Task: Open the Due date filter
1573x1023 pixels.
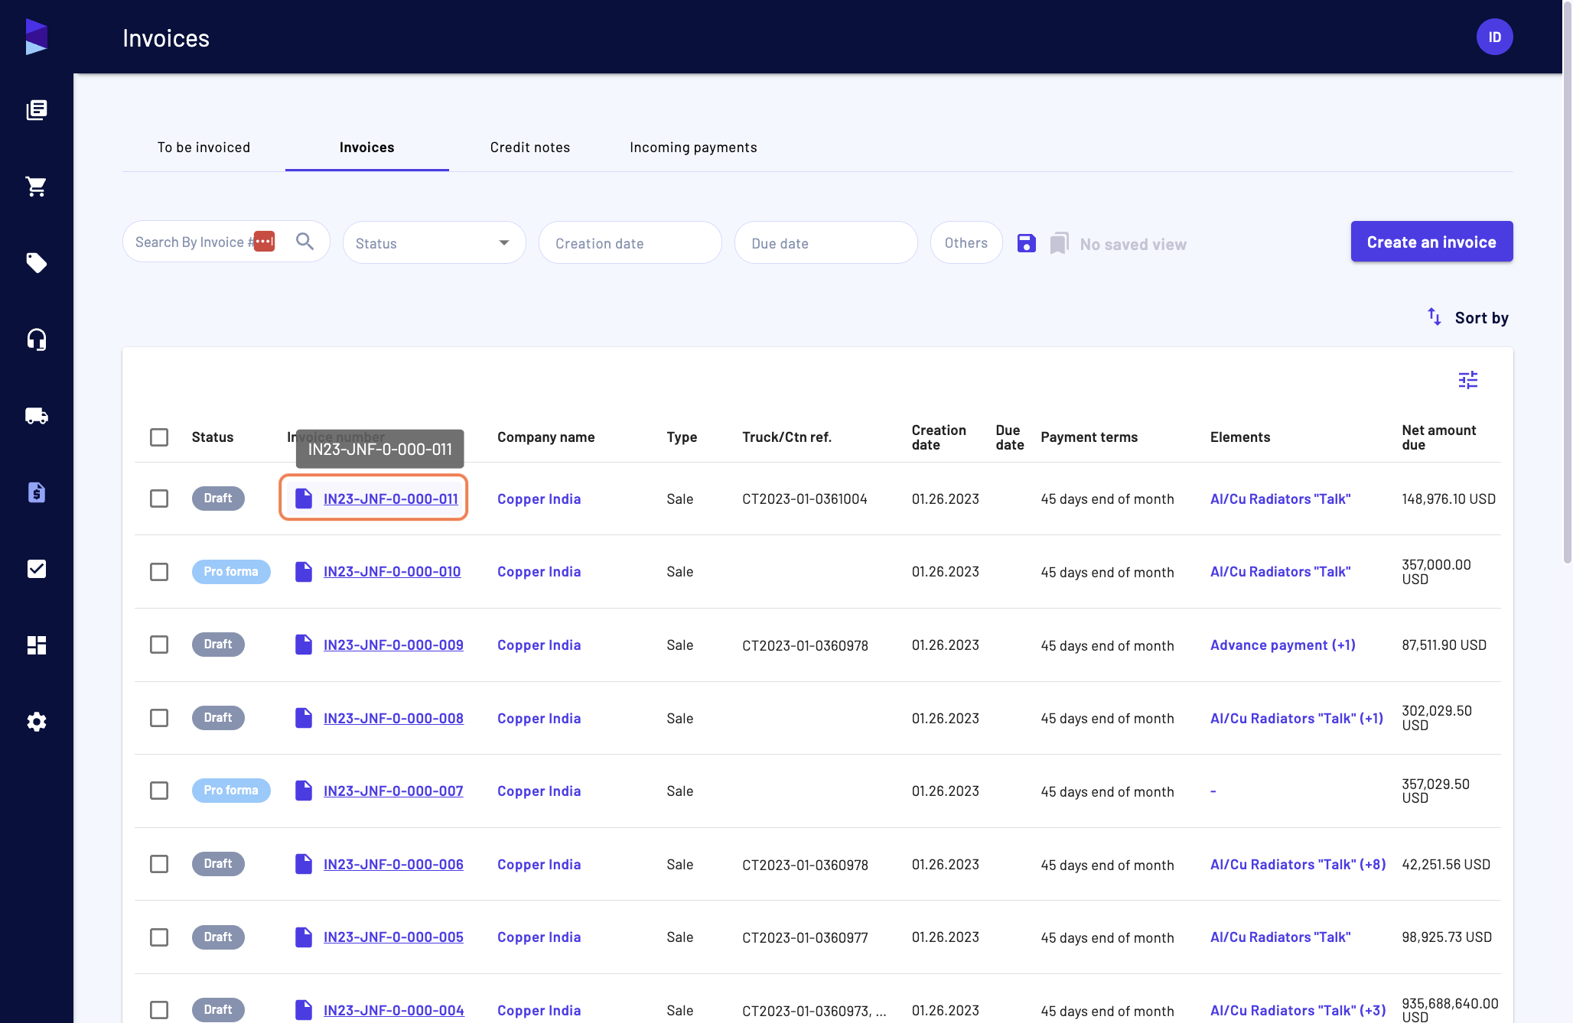Action: [826, 242]
